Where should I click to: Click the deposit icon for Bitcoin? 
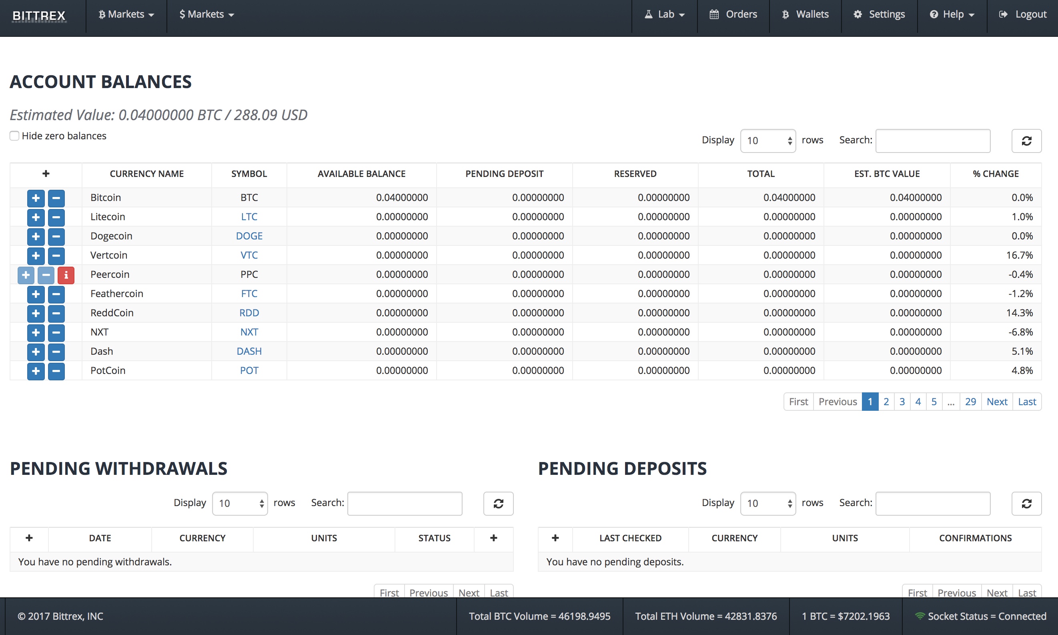(35, 197)
